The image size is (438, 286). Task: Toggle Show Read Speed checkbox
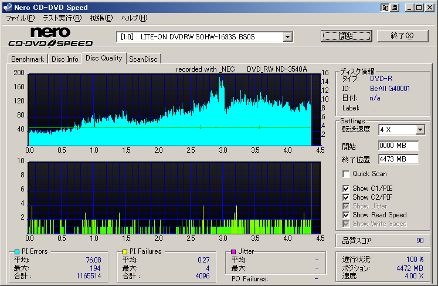pos(346,215)
